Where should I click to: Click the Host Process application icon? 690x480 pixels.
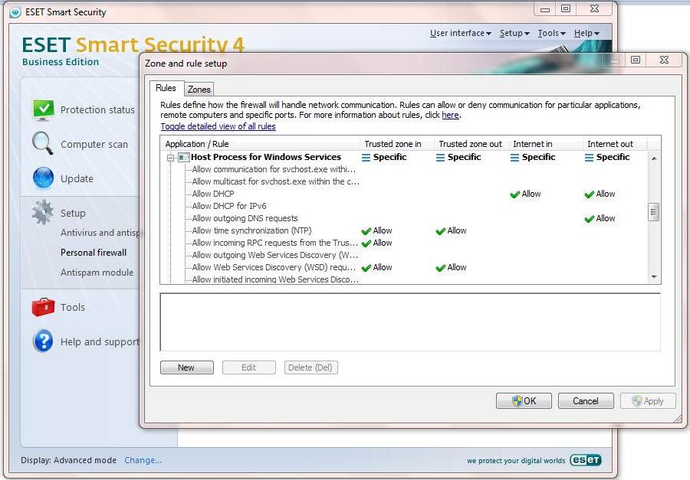pos(184,157)
